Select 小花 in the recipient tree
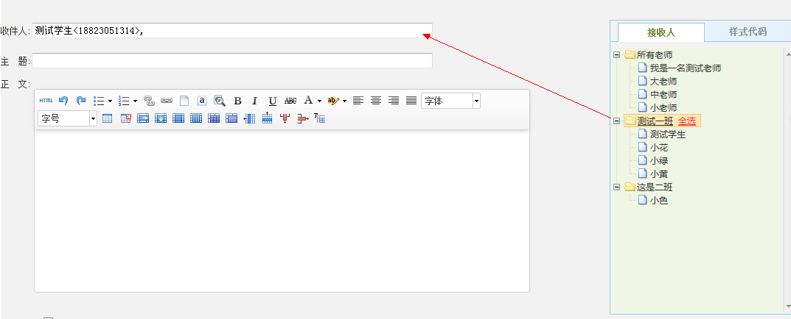The width and height of the screenshot is (791, 319). pos(658,147)
